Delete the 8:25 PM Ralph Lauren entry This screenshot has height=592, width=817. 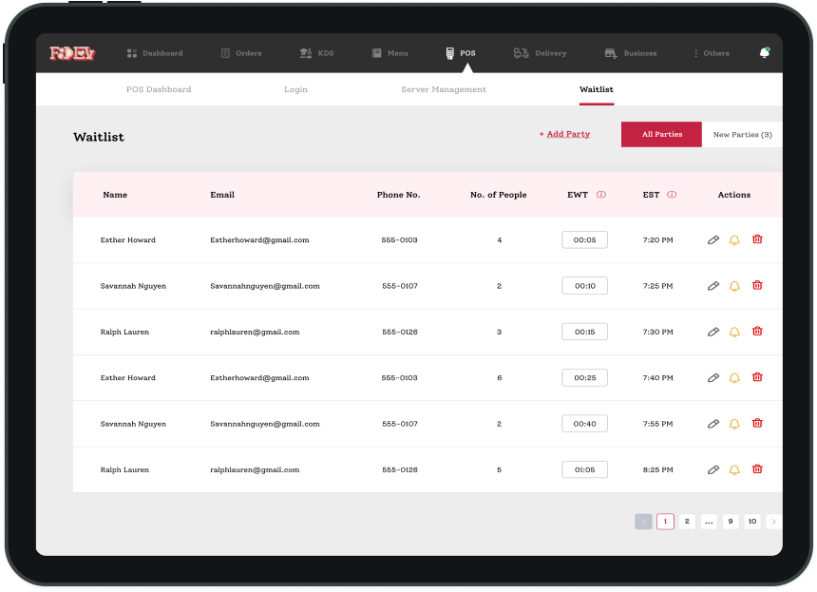(x=757, y=468)
